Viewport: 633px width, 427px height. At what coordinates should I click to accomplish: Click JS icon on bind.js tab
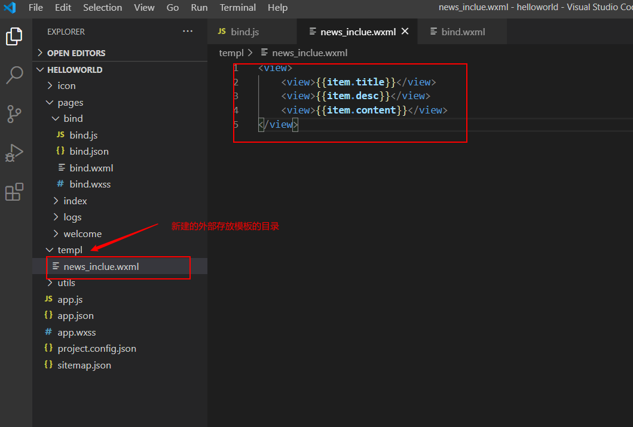(x=222, y=32)
